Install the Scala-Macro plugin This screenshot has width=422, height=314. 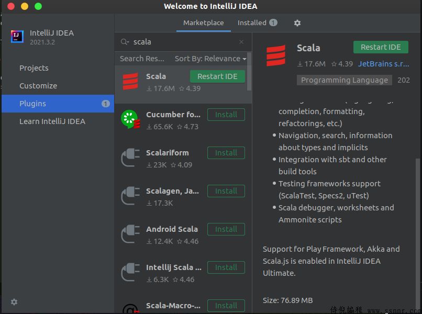click(226, 306)
